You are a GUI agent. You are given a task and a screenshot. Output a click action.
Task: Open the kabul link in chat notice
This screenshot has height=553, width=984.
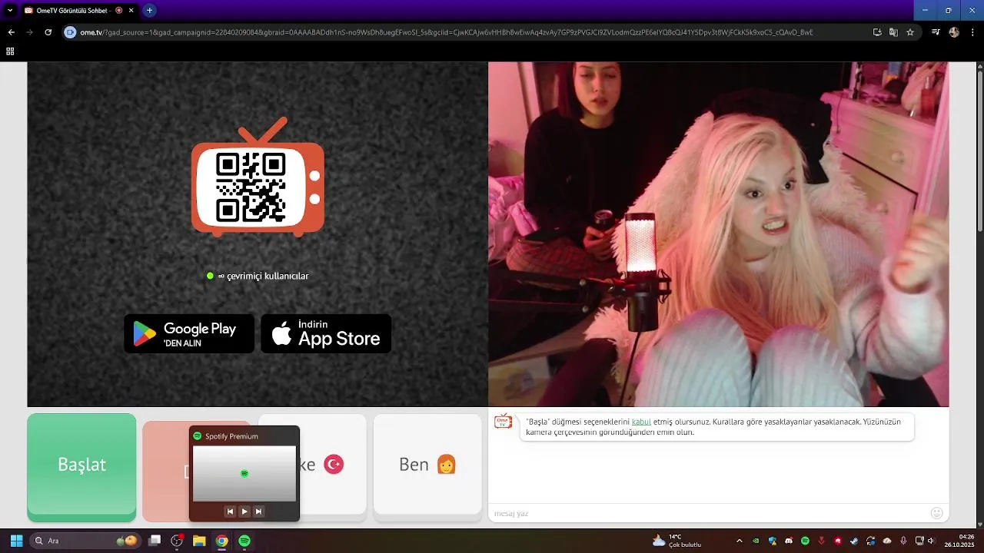[x=641, y=422]
